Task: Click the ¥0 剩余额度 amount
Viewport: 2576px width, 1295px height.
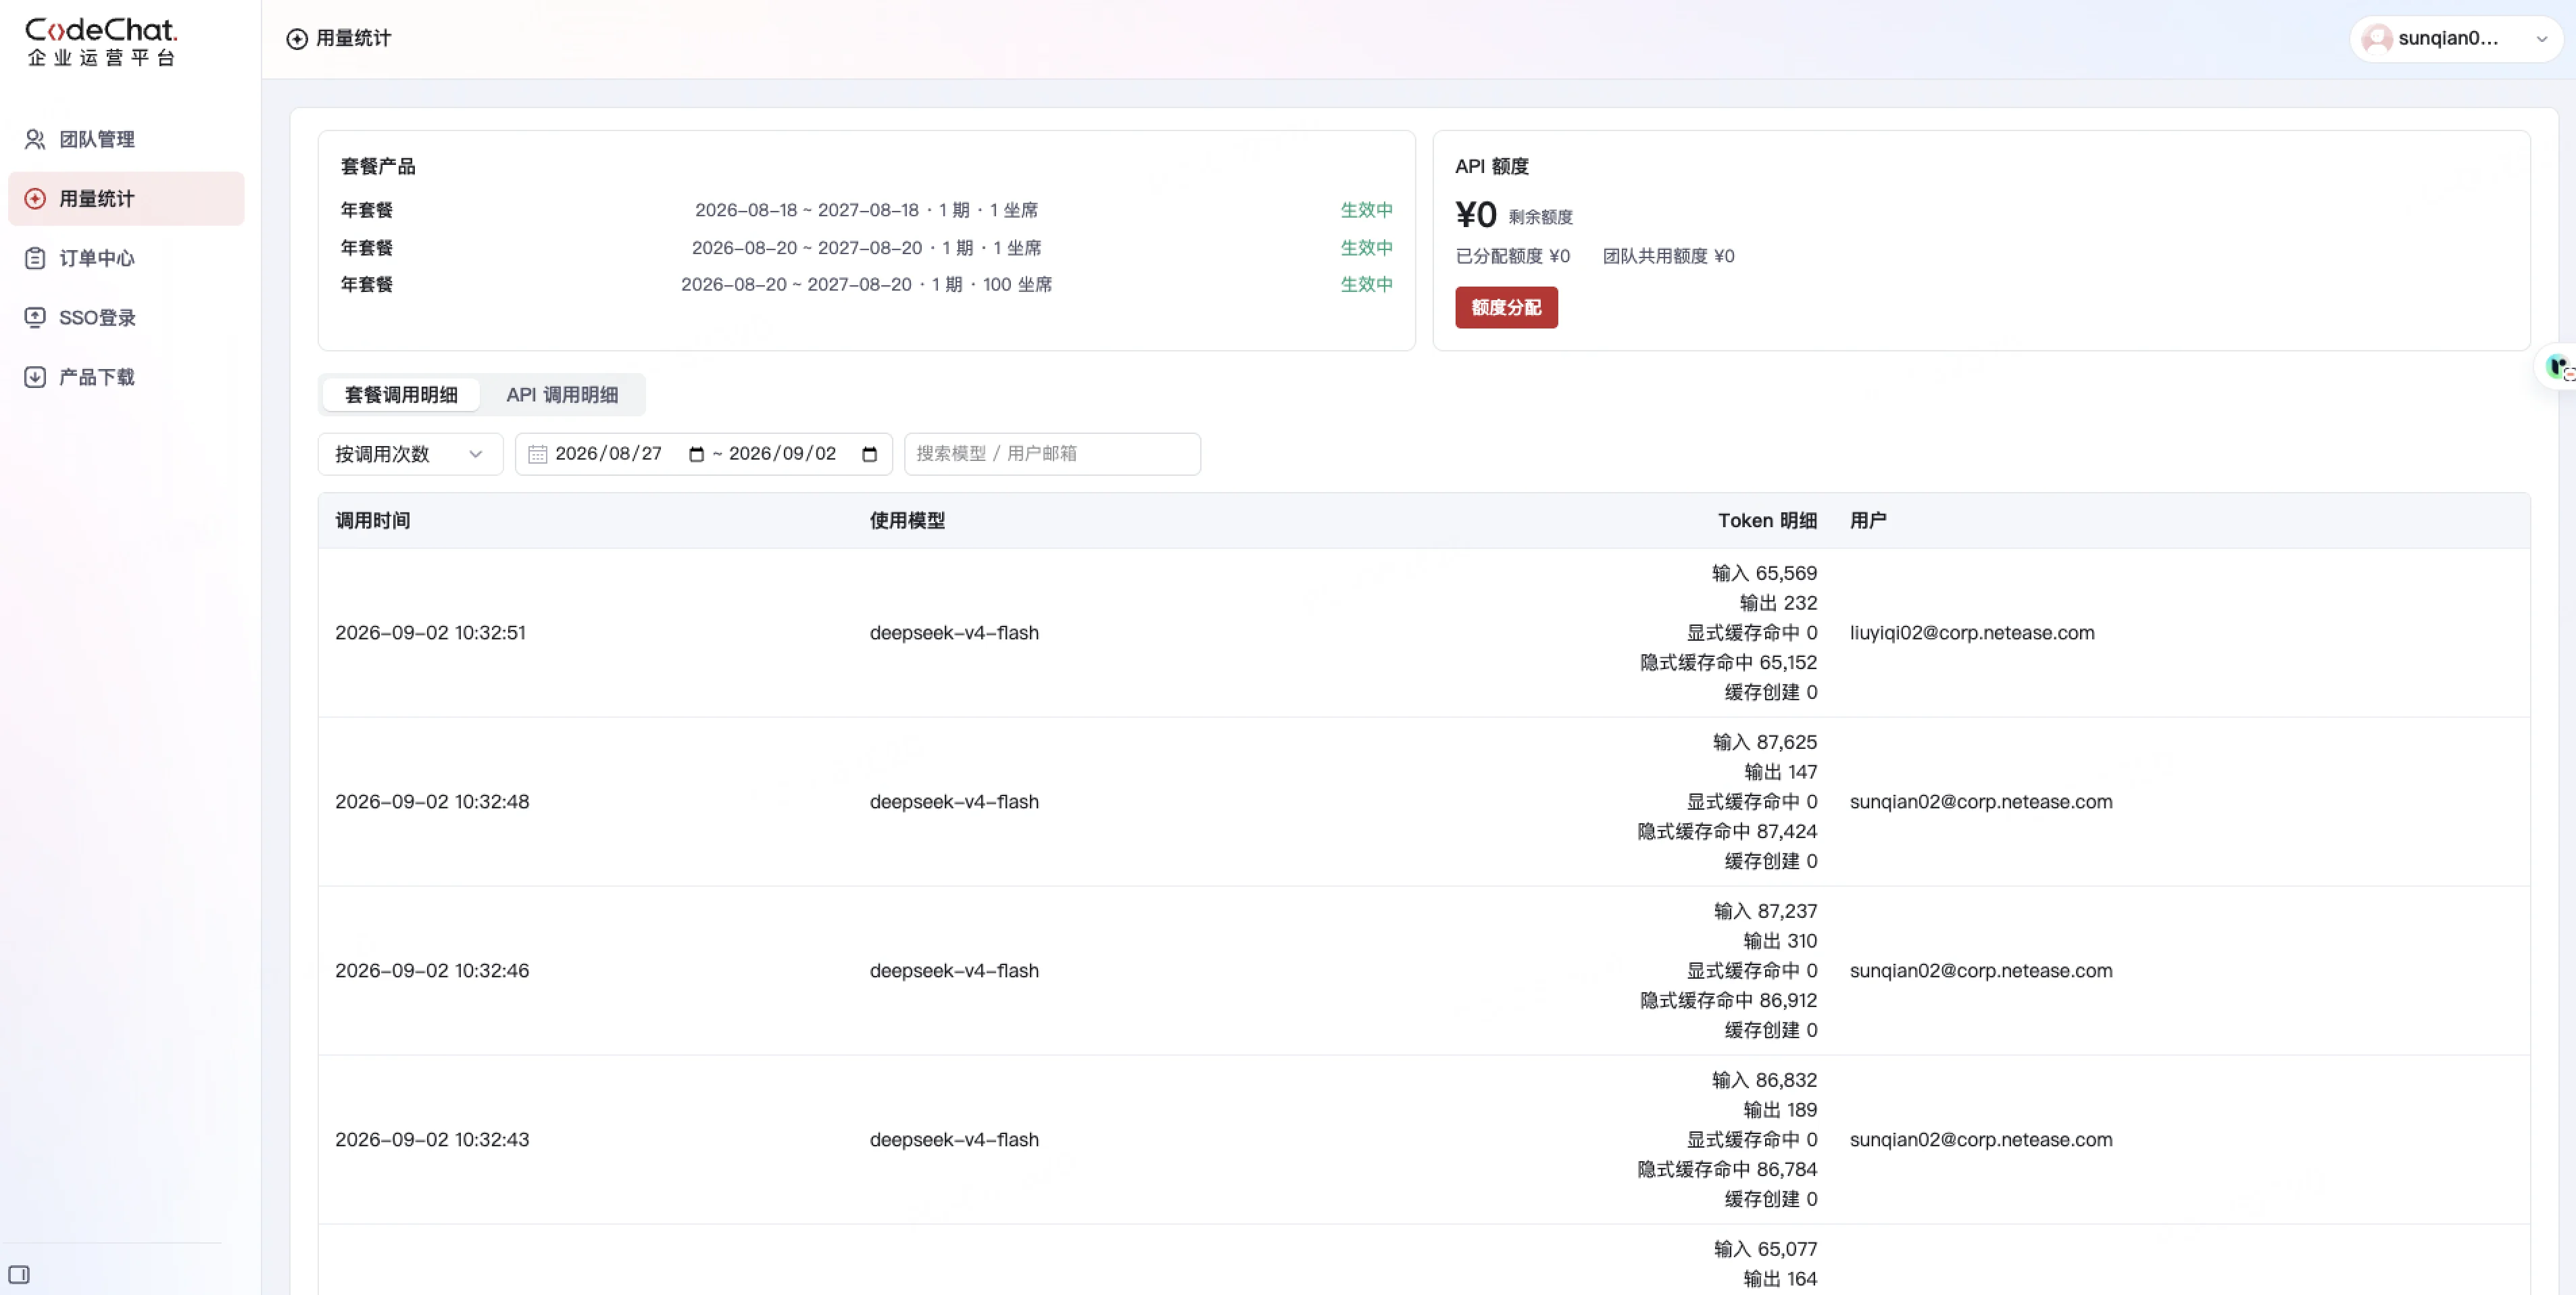Action: tap(1513, 215)
